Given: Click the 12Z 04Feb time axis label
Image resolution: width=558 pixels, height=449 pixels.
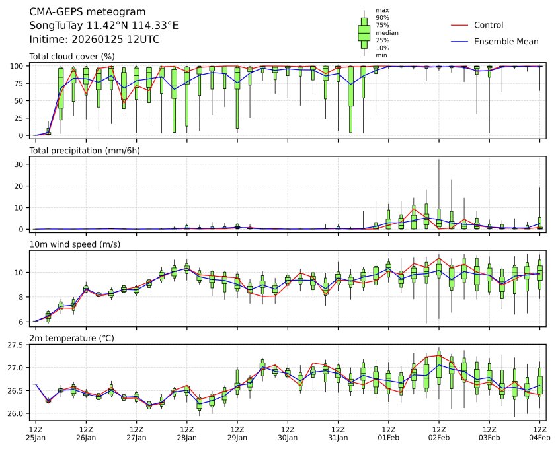Looking at the screenshot, I should [539, 434].
